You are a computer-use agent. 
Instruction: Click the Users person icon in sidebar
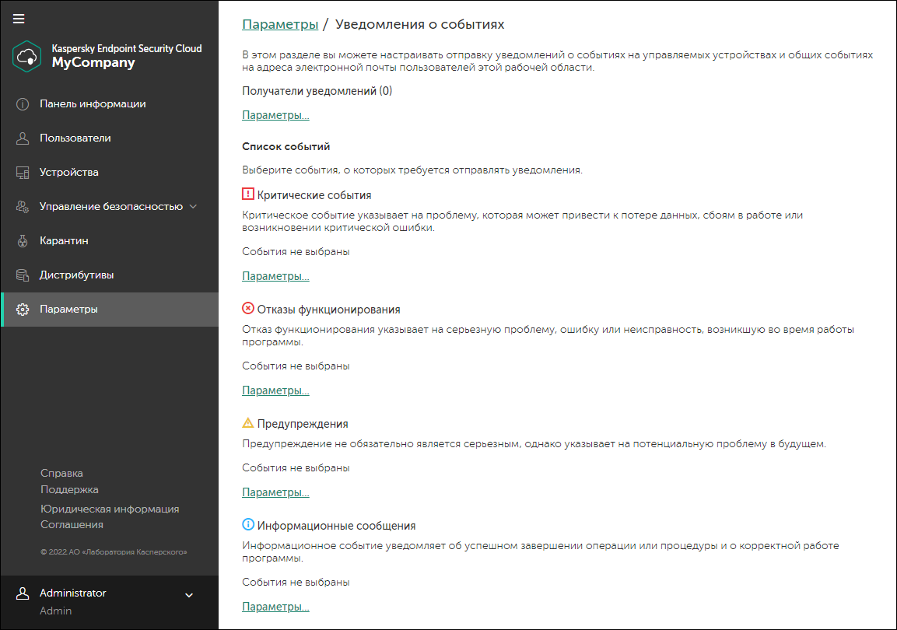click(23, 138)
